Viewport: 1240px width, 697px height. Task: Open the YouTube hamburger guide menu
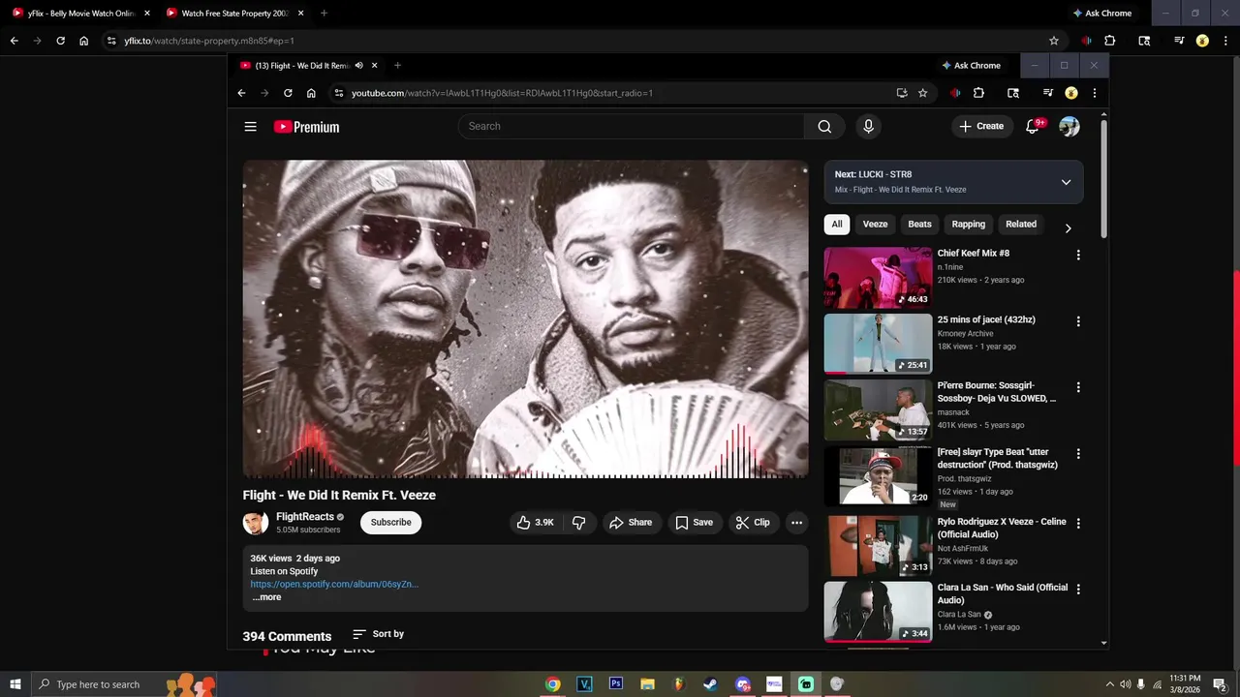click(x=251, y=127)
